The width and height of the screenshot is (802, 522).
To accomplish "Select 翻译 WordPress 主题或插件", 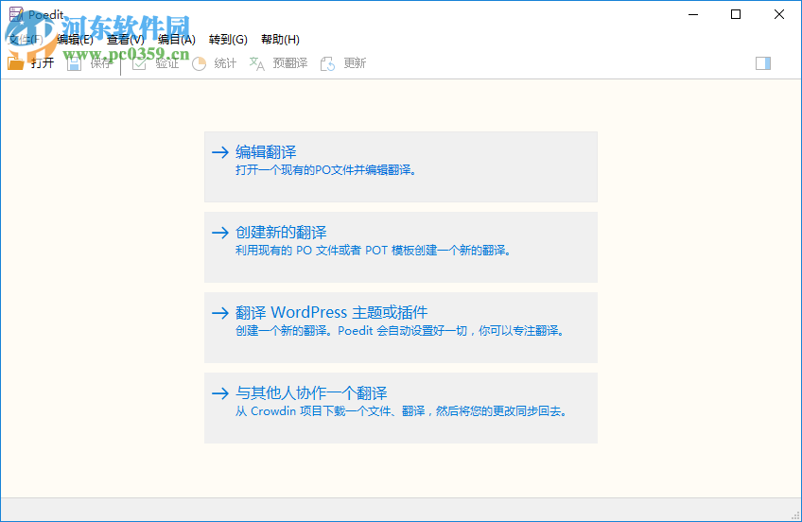I will click(x=401, y=327).
